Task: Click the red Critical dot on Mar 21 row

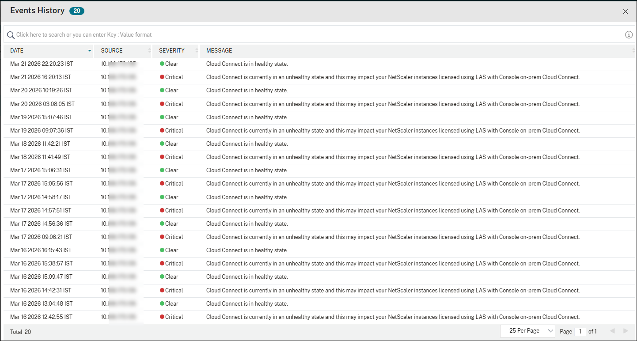Action: pyautogui.click(x=162, y=77)
